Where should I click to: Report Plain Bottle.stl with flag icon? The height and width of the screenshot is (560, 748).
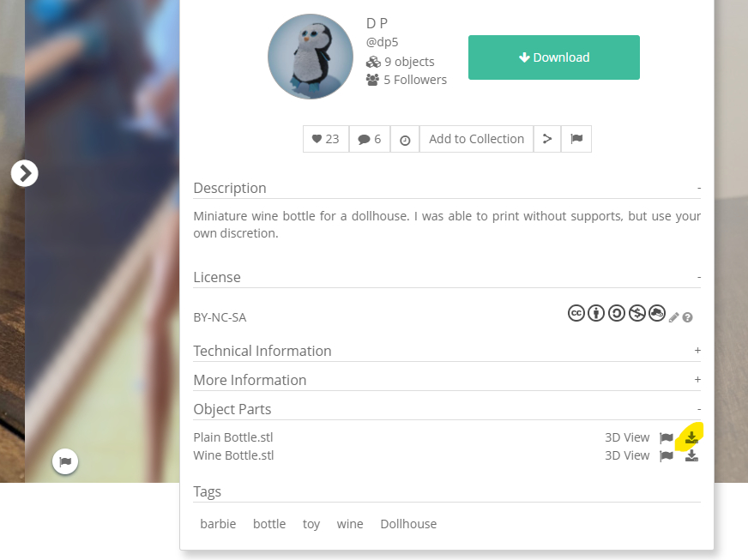(666, 437)
